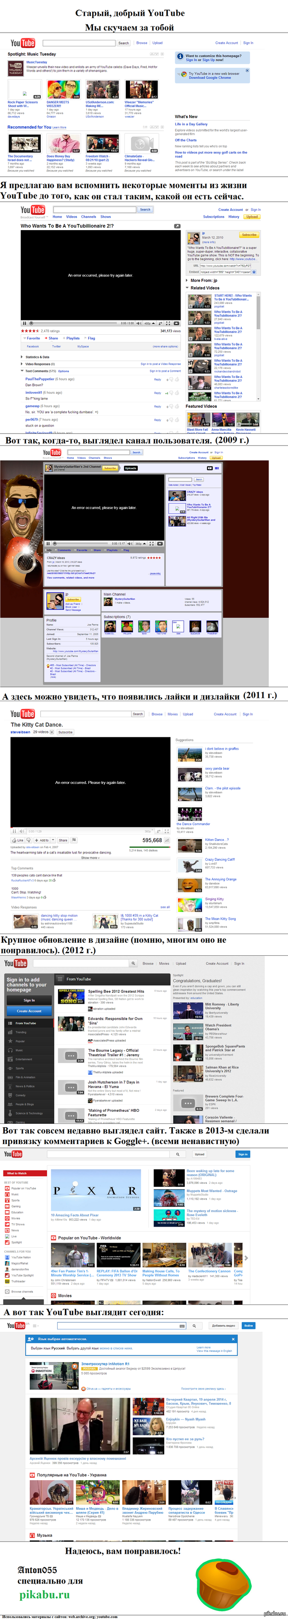This screenshot has height=1619, width=288.
Task: Click 'Добавить видео' button in today's YouTube header
Action: (x=223, y=1326)
